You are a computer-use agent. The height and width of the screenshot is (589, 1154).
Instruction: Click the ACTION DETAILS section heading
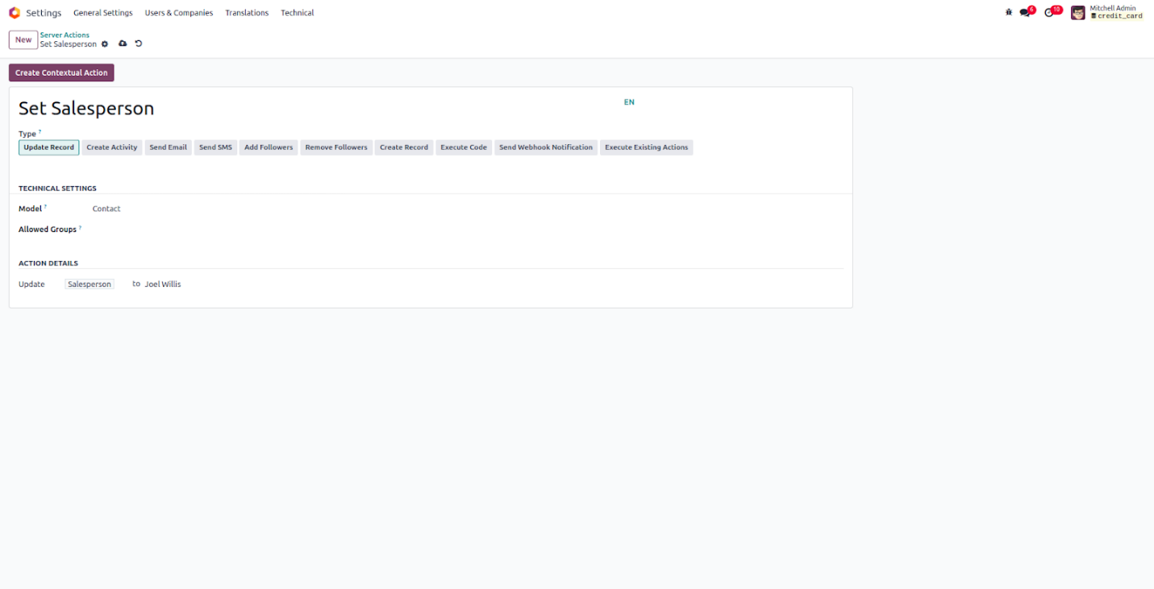[x=48, y=263]
